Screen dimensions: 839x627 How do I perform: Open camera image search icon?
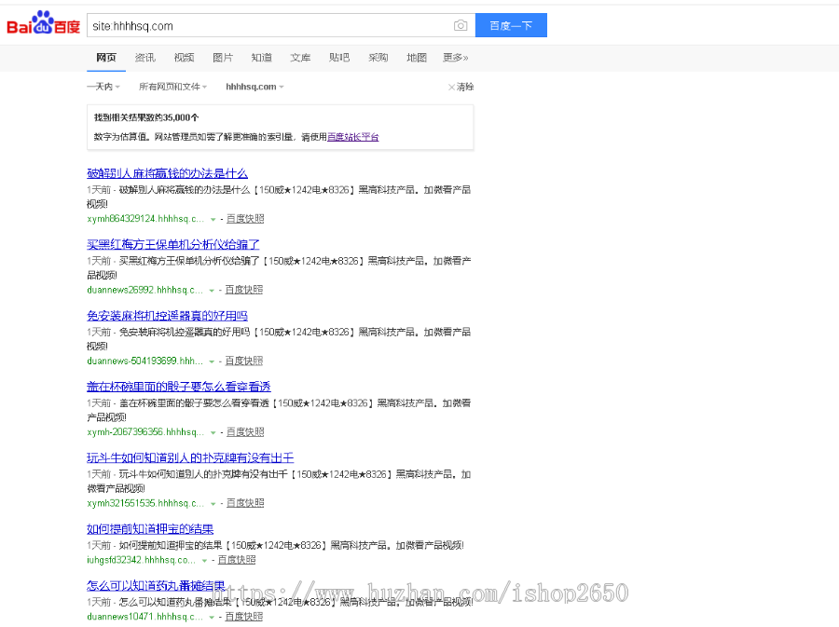click(x=461, y=26)
